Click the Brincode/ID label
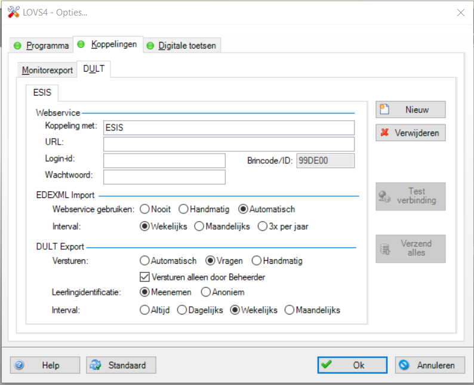The width and height of the screenshot is (474, 385). pos(270,160)
